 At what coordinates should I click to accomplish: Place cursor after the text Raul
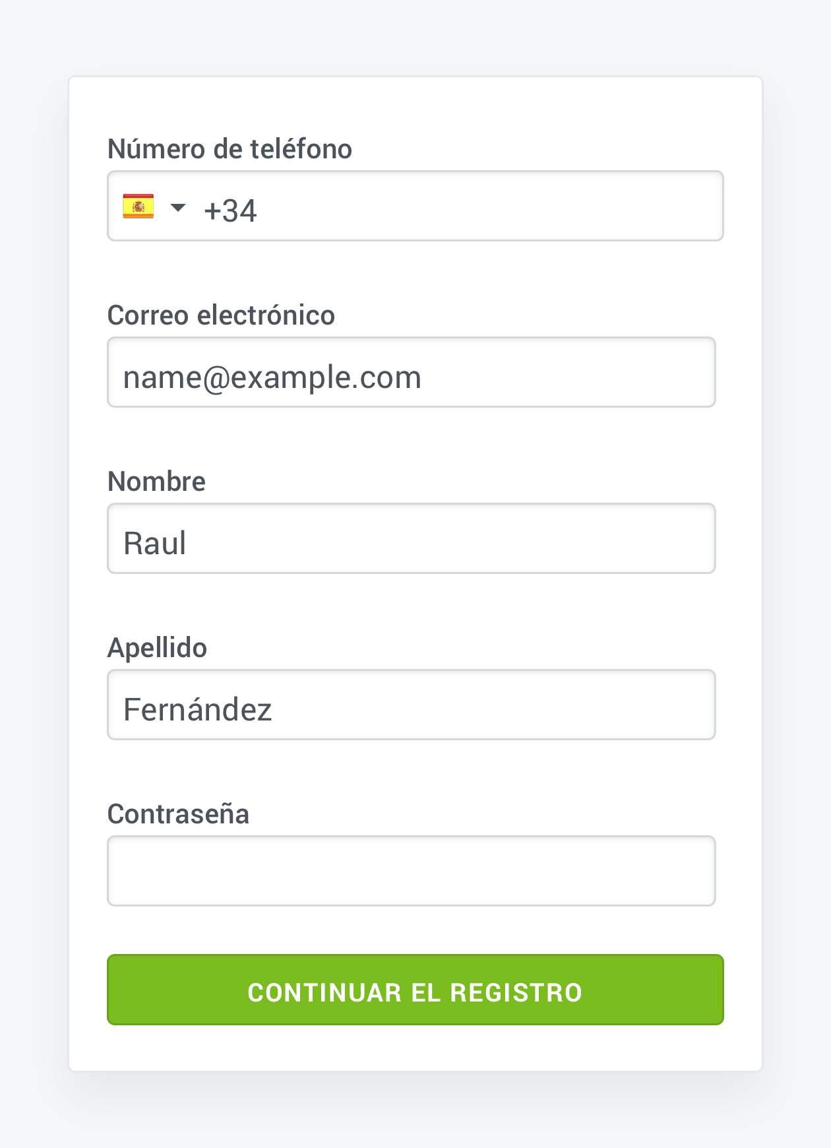(x=187, y=544)
